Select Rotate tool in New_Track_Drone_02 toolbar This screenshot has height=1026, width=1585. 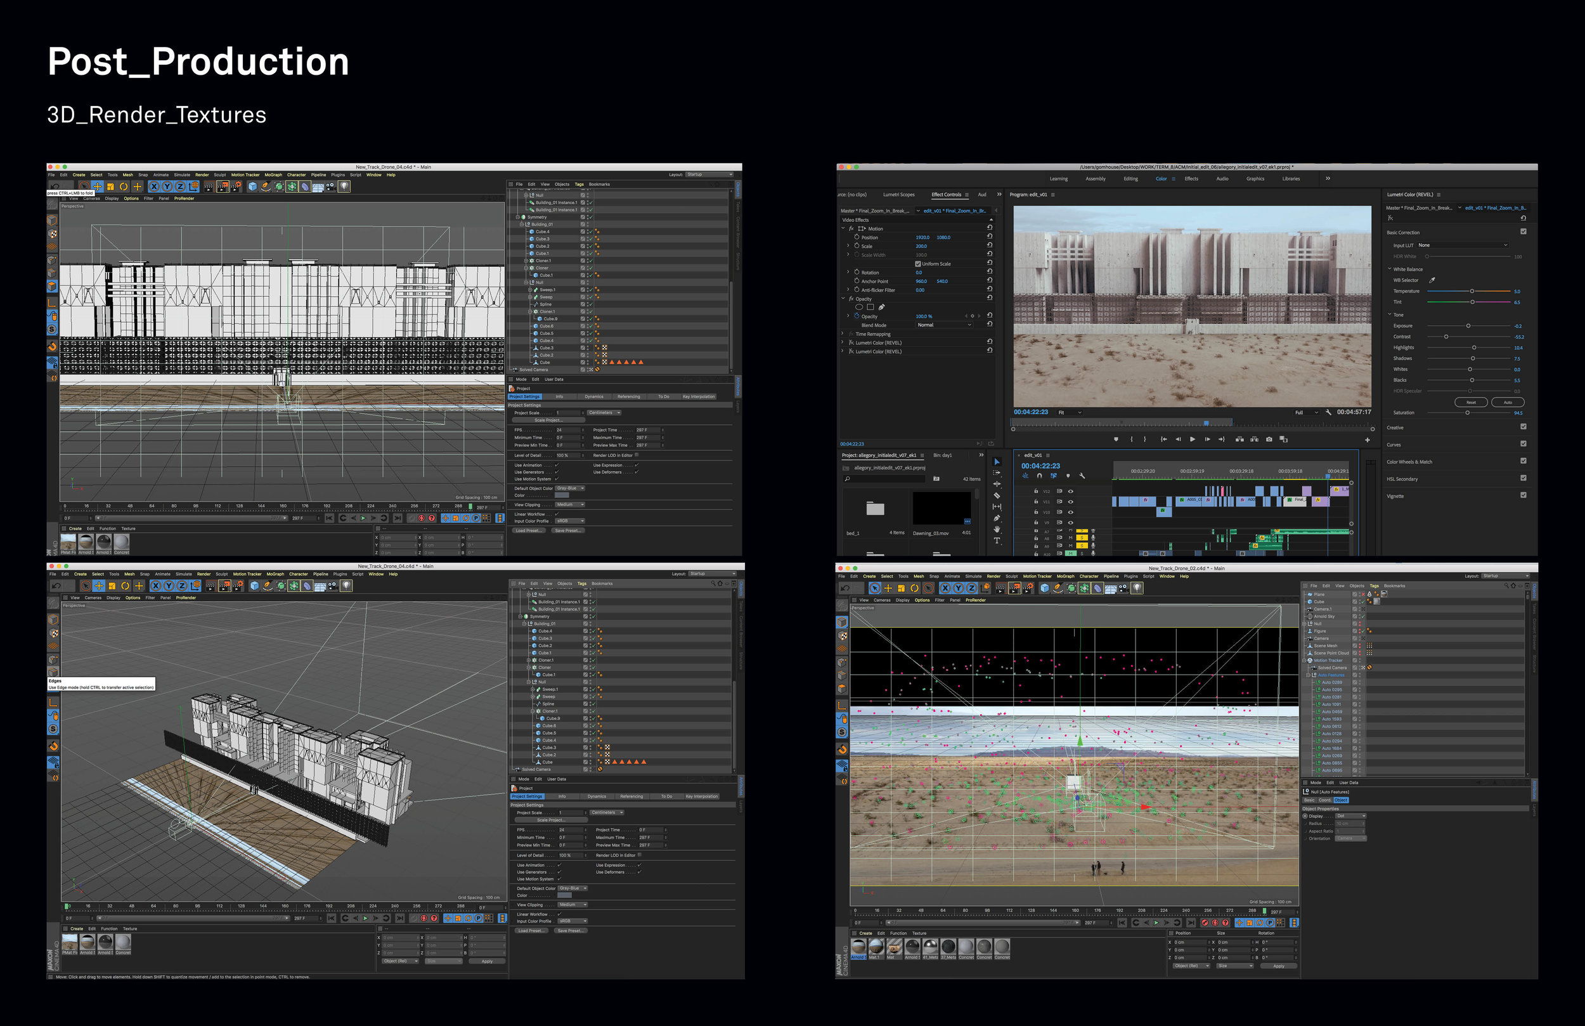click(914, 588)
